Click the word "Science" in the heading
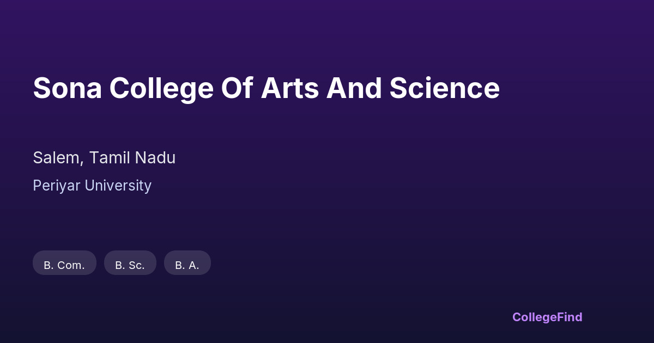Screen dimensions: 654x343 click(x=444, y=88)
